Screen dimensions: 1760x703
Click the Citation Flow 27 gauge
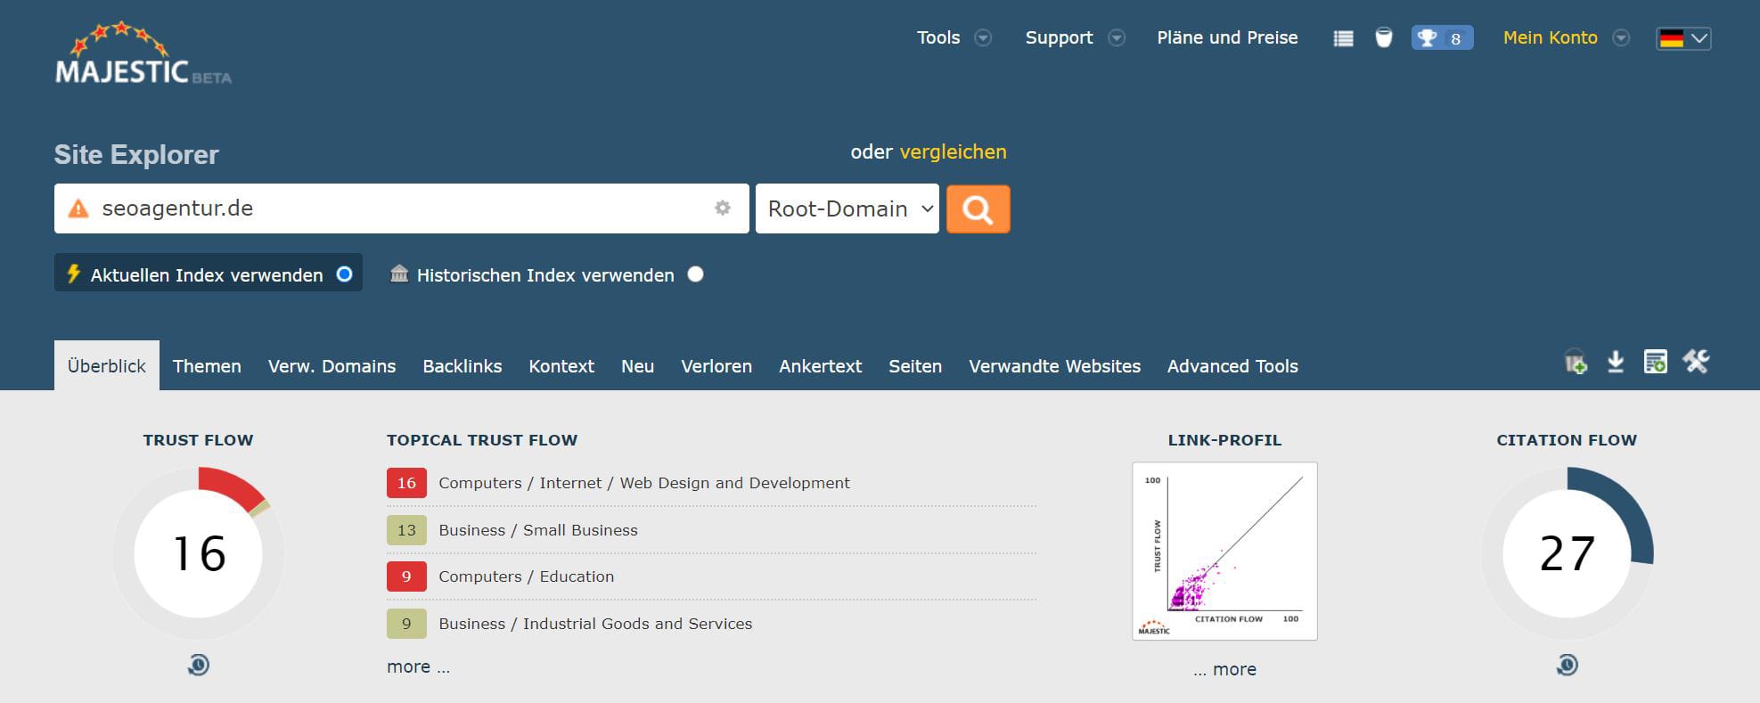pyautogui.click(x=1567, y=553)
